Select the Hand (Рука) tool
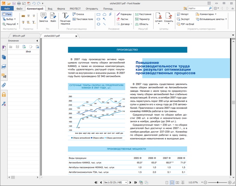Image resolution: width=236 pixels, height=186 pixels. (x=7, y=14)
